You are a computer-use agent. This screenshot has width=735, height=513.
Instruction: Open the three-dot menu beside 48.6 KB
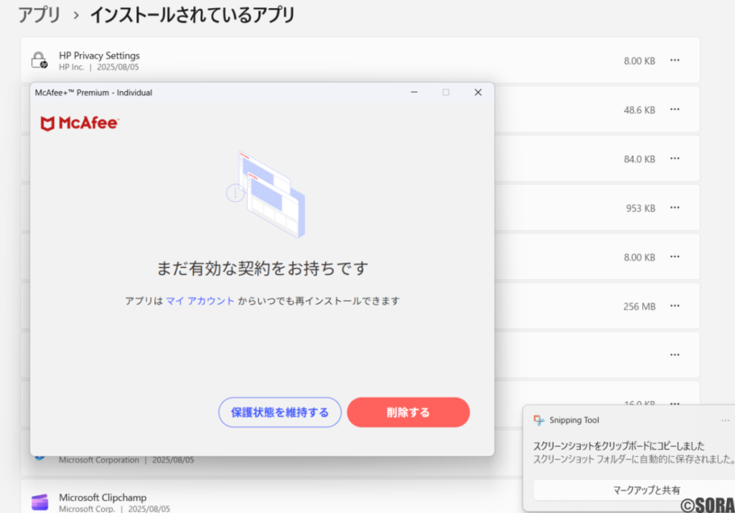pyautogui.click(x=675, y=110)
